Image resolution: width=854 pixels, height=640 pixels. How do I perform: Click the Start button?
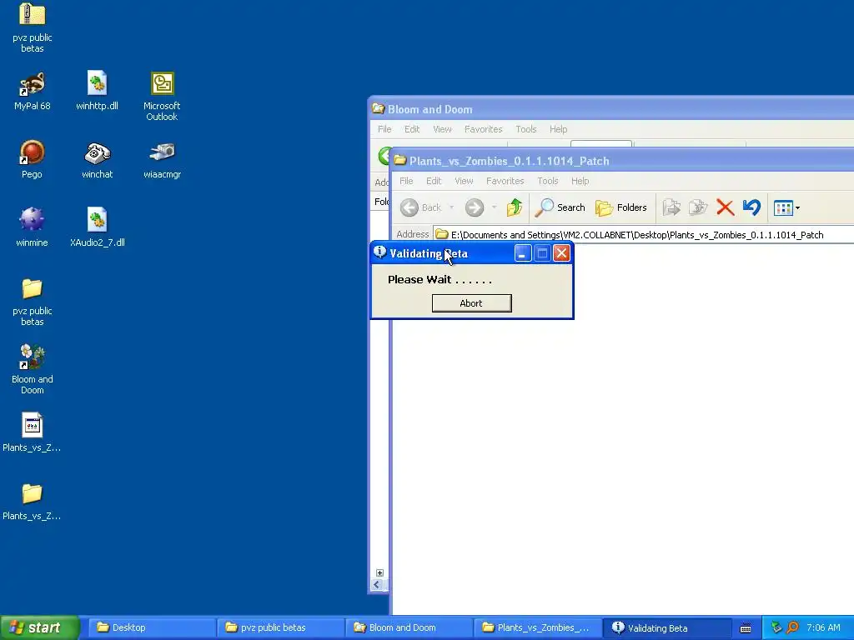(39, 627)
